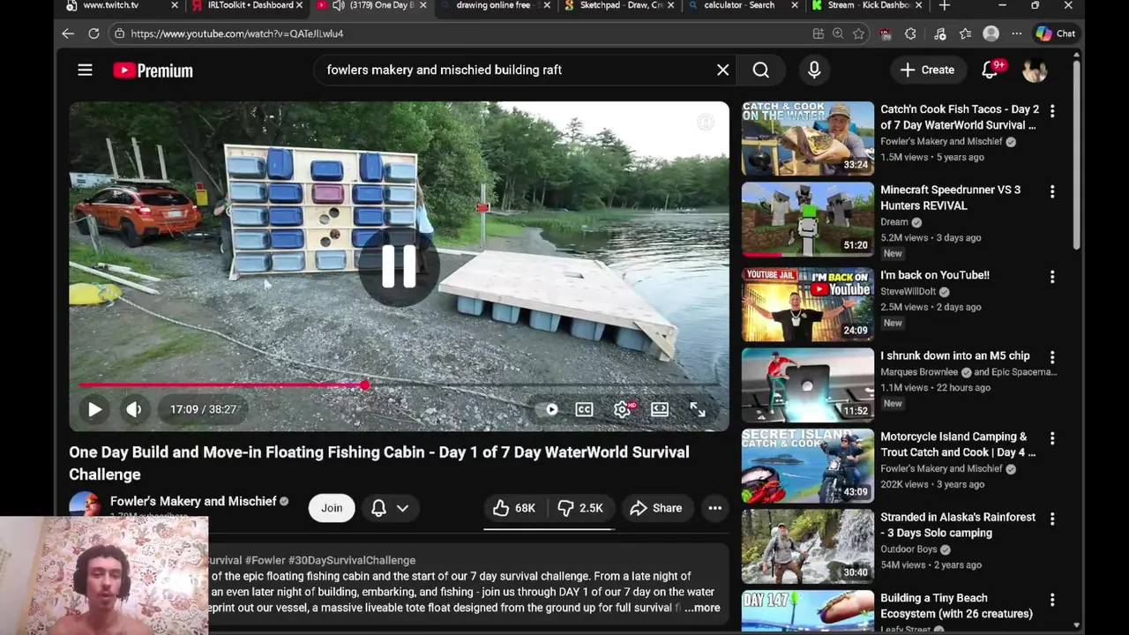This screenshot has width=1129, height=635.
Task: Open Fowler's Makery and Mischief channel name
Action: [x=193, y=501]
